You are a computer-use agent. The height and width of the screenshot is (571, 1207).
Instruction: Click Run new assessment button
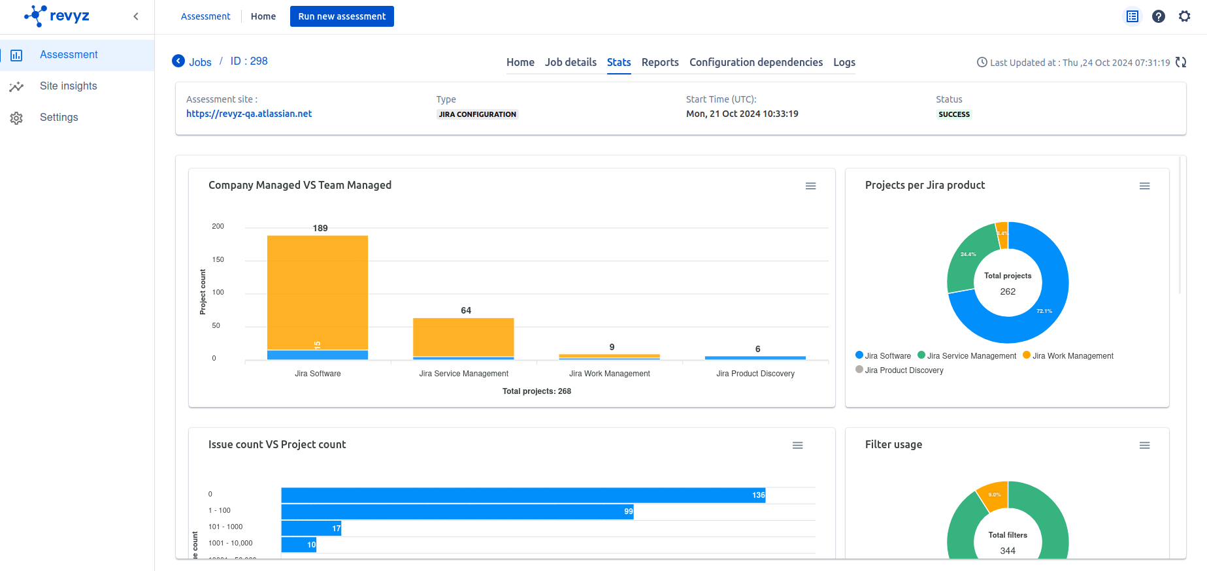[342, 16]
